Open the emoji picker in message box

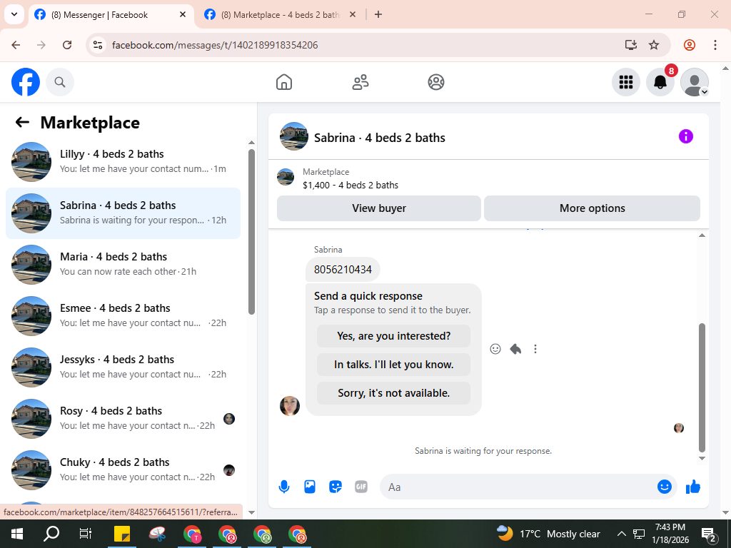665,487
